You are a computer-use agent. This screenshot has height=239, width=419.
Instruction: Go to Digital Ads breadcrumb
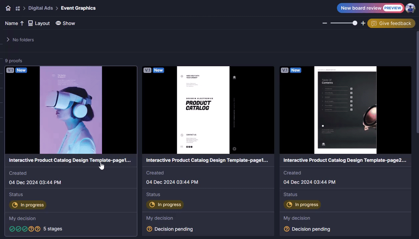click(x=40, y=8)
